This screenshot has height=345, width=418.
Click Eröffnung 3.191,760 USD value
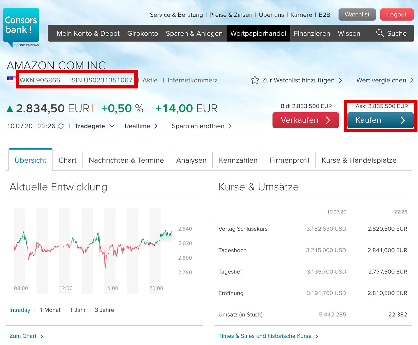(x=326, y=293)
